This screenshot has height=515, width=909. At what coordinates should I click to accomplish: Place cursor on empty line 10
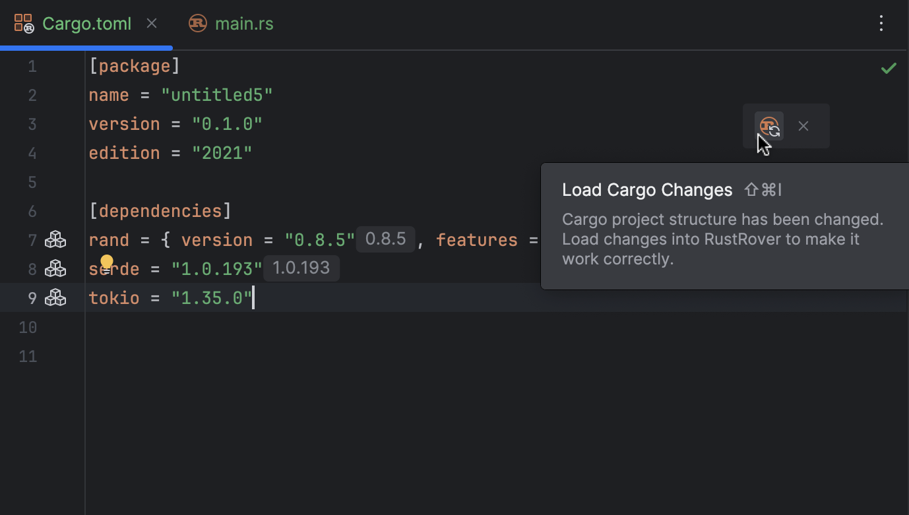point(264,327)
